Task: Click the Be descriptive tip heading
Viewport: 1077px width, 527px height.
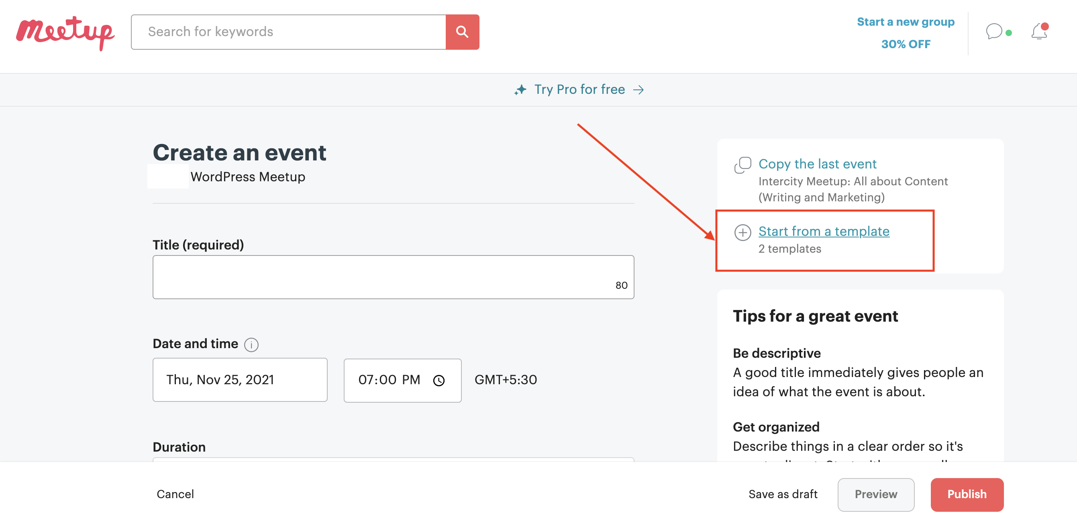Action: 776,353
